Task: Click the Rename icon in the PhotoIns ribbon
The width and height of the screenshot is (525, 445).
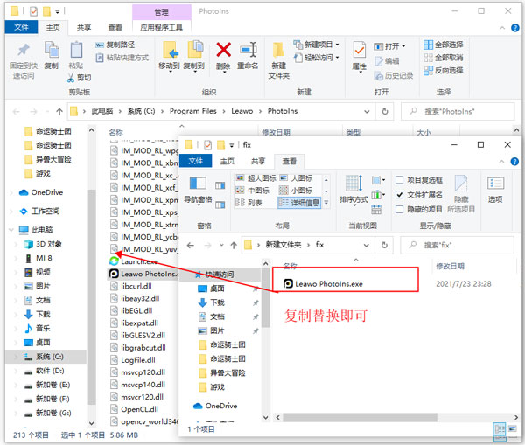Action: click(x=248, y=50)
